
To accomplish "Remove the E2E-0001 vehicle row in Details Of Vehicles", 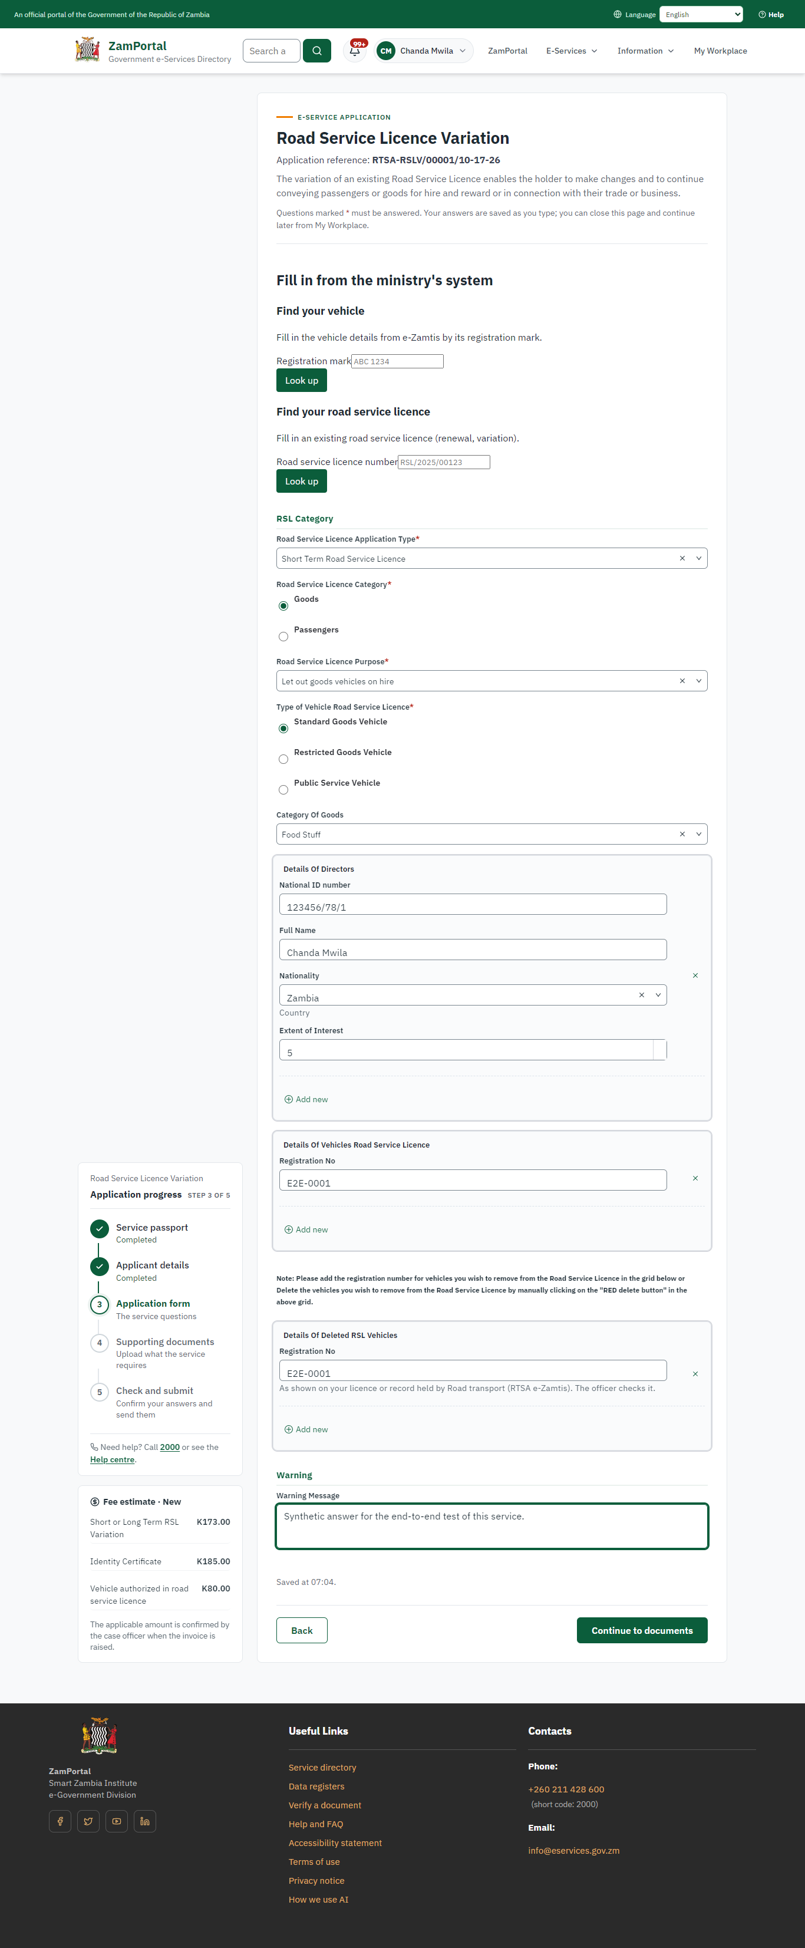I will 695,1178.
